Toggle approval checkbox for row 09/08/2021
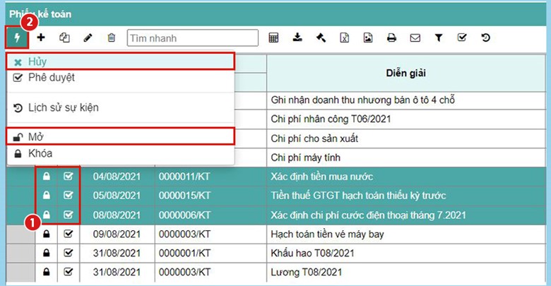This screenshot has width=551, height=286. [69, 233]
